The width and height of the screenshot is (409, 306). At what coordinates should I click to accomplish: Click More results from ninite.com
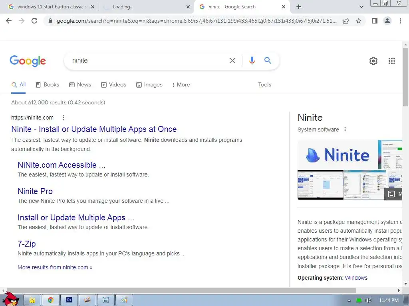tap(55, 267)
